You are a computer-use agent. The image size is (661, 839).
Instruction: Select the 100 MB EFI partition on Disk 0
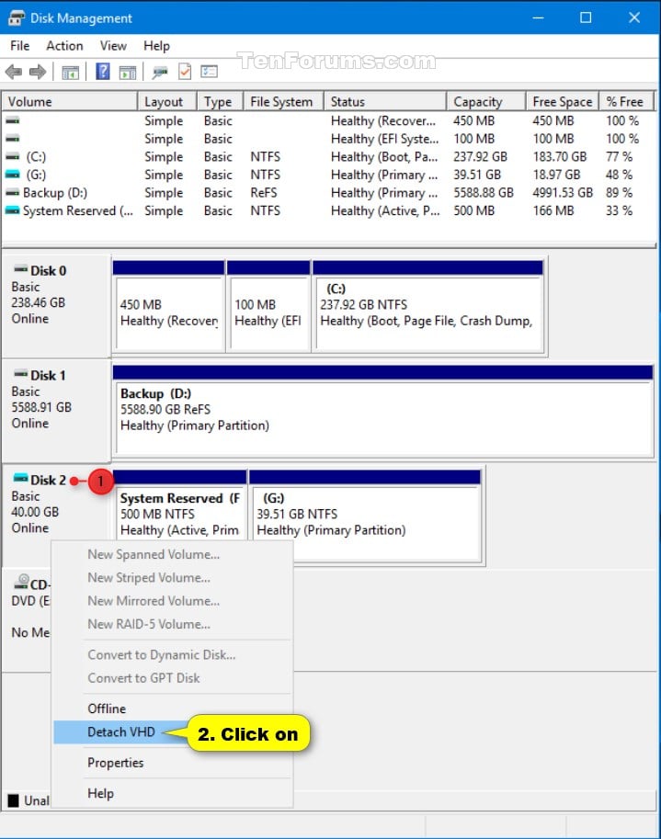click(268, 306)
